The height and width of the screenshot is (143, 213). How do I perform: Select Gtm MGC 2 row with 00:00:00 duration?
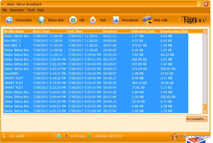click(96, 41)
